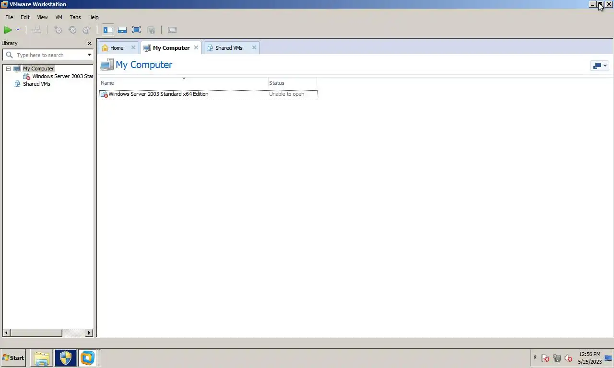614x368 pixels.
Task: Switch to the Shared VMs tab
Action: pos(229,48)
